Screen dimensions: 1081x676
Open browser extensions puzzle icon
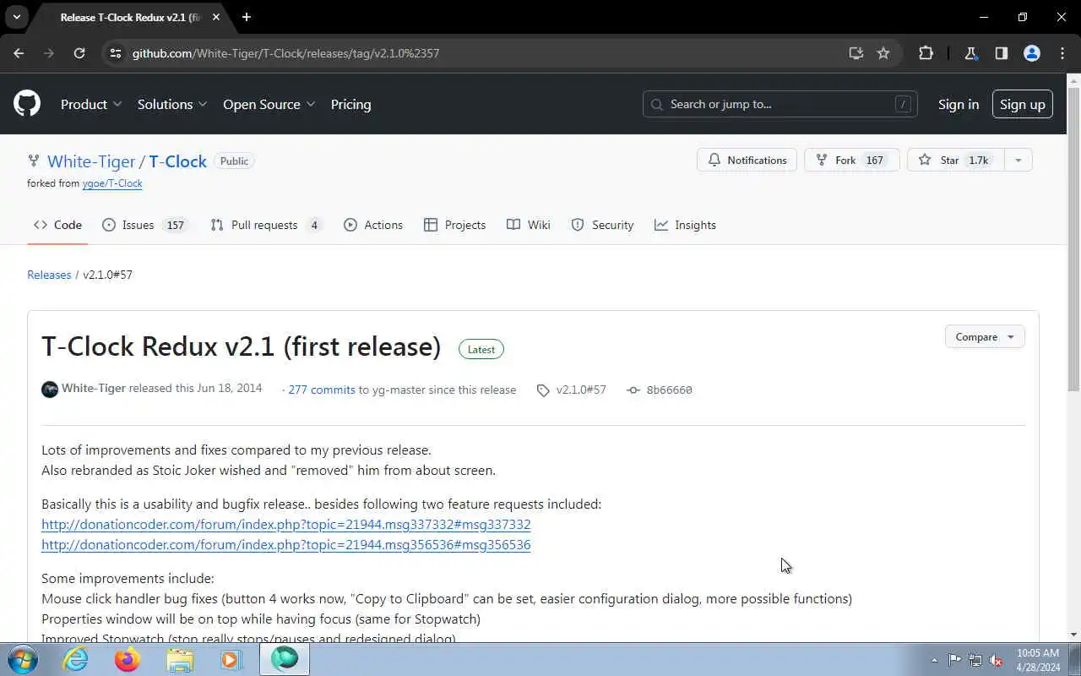pyautogui.click(x=926, y=52)
